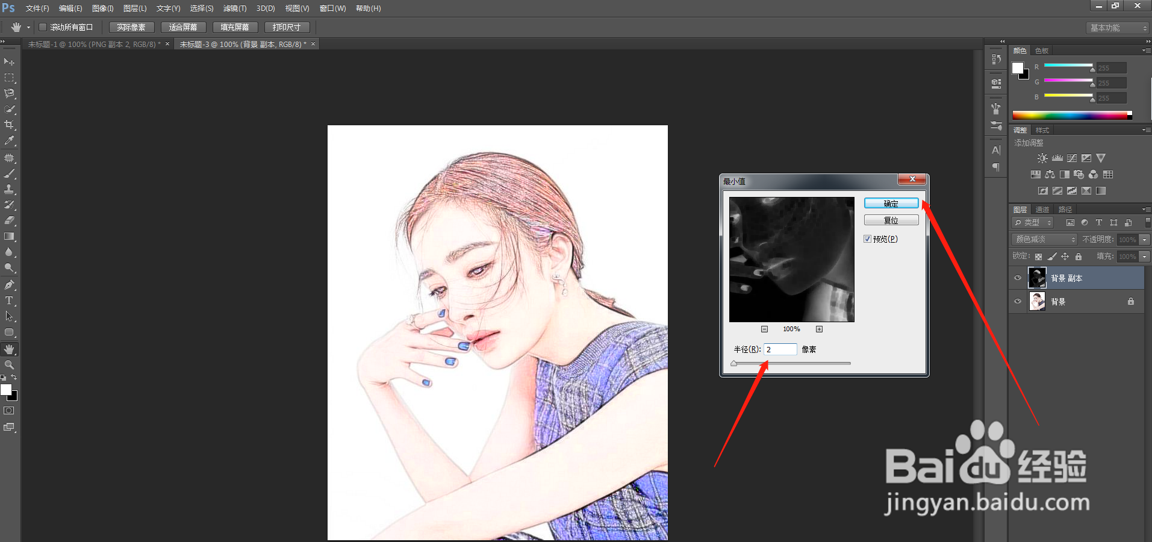Open the 图像(I) menu

[103, 8]
